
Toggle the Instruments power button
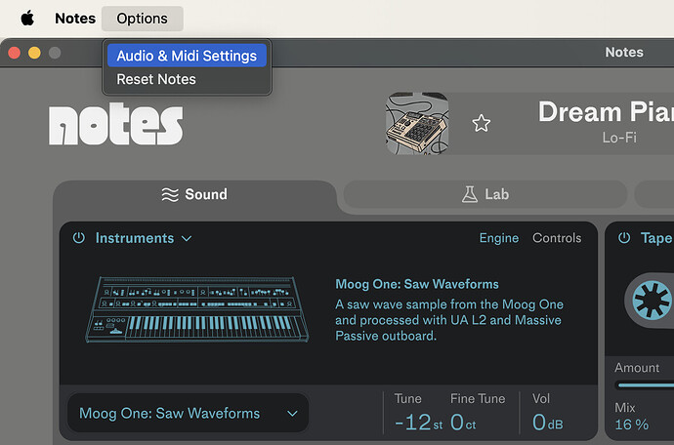coord(79,238)
